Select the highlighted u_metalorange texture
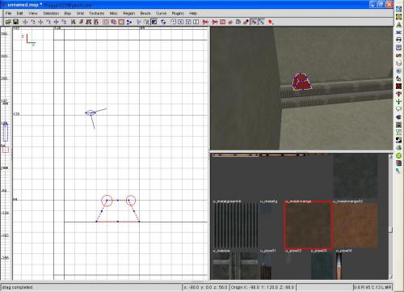The height and width of the screenshot is (292, 404). point(309,225)
